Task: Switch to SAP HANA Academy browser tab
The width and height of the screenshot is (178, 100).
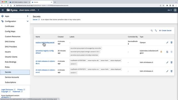Action: coord(20,2)
